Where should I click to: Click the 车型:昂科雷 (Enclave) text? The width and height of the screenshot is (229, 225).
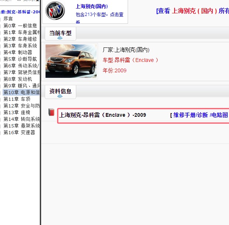(131, 60)
